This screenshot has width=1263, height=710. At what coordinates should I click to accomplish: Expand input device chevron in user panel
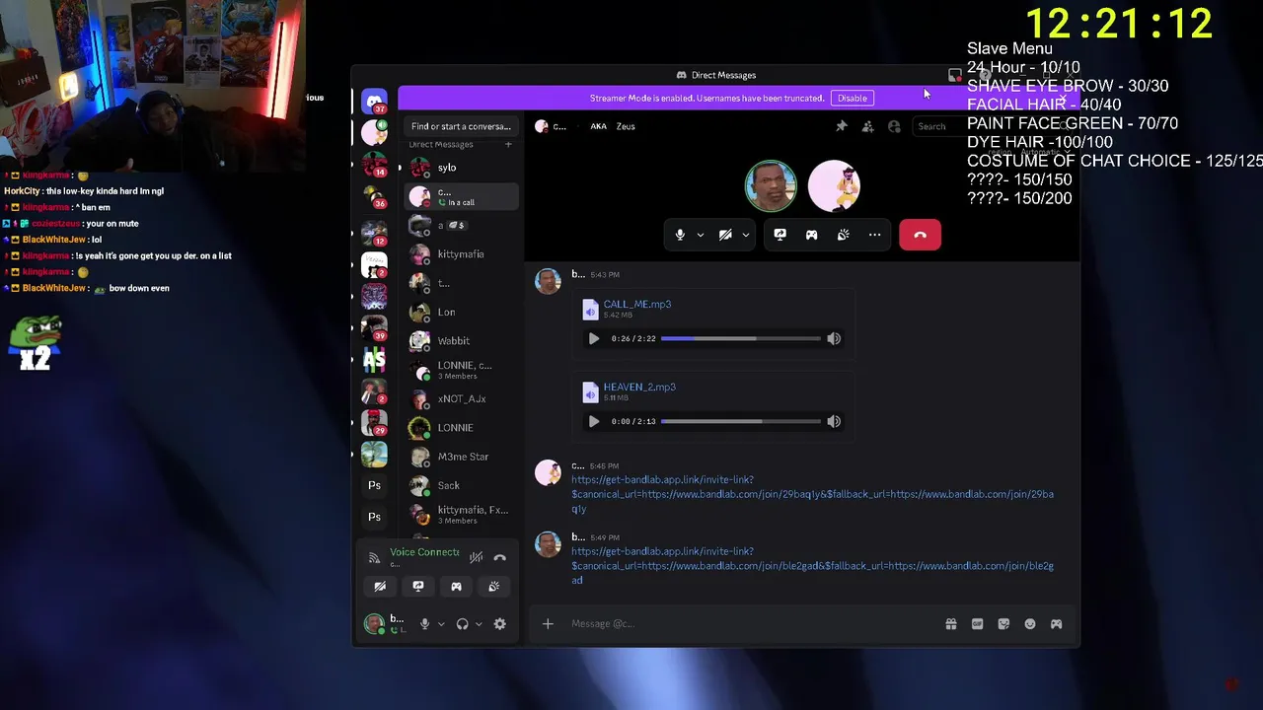click(x=441, y=623)
